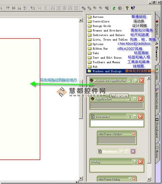Click the align vertical centers toolbar icon
162x184 pixels.
pos(14,8)
